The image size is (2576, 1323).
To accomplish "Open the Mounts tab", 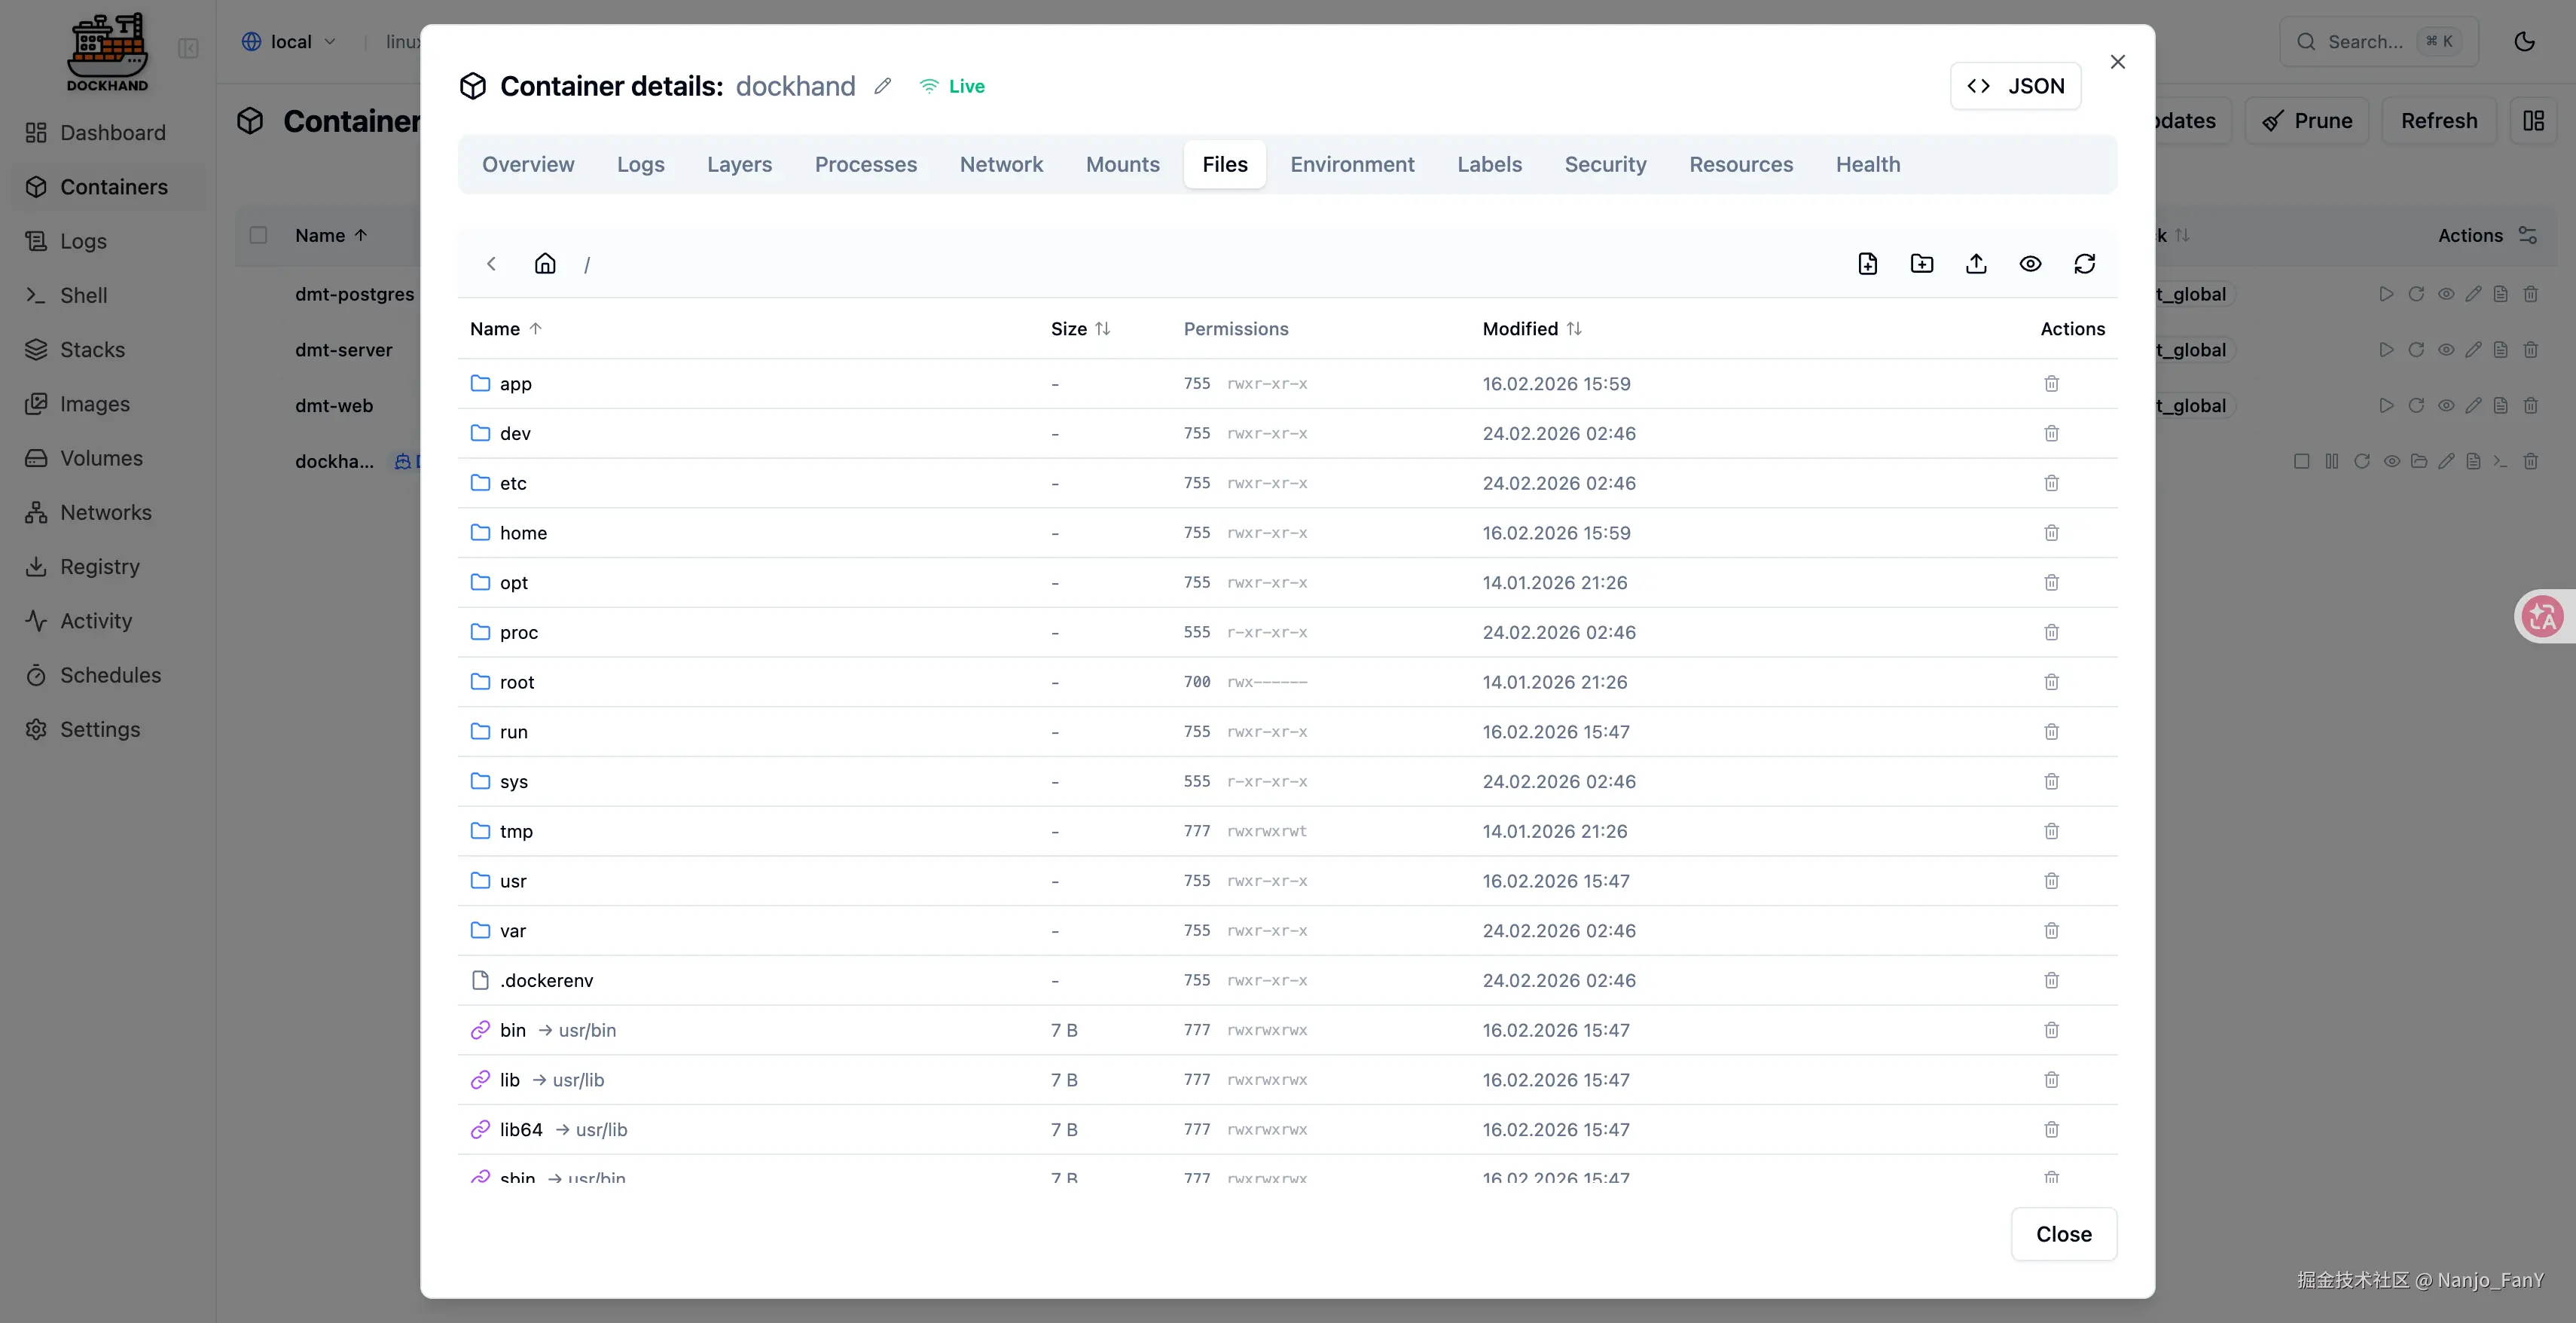I will tap(1122, 164).
